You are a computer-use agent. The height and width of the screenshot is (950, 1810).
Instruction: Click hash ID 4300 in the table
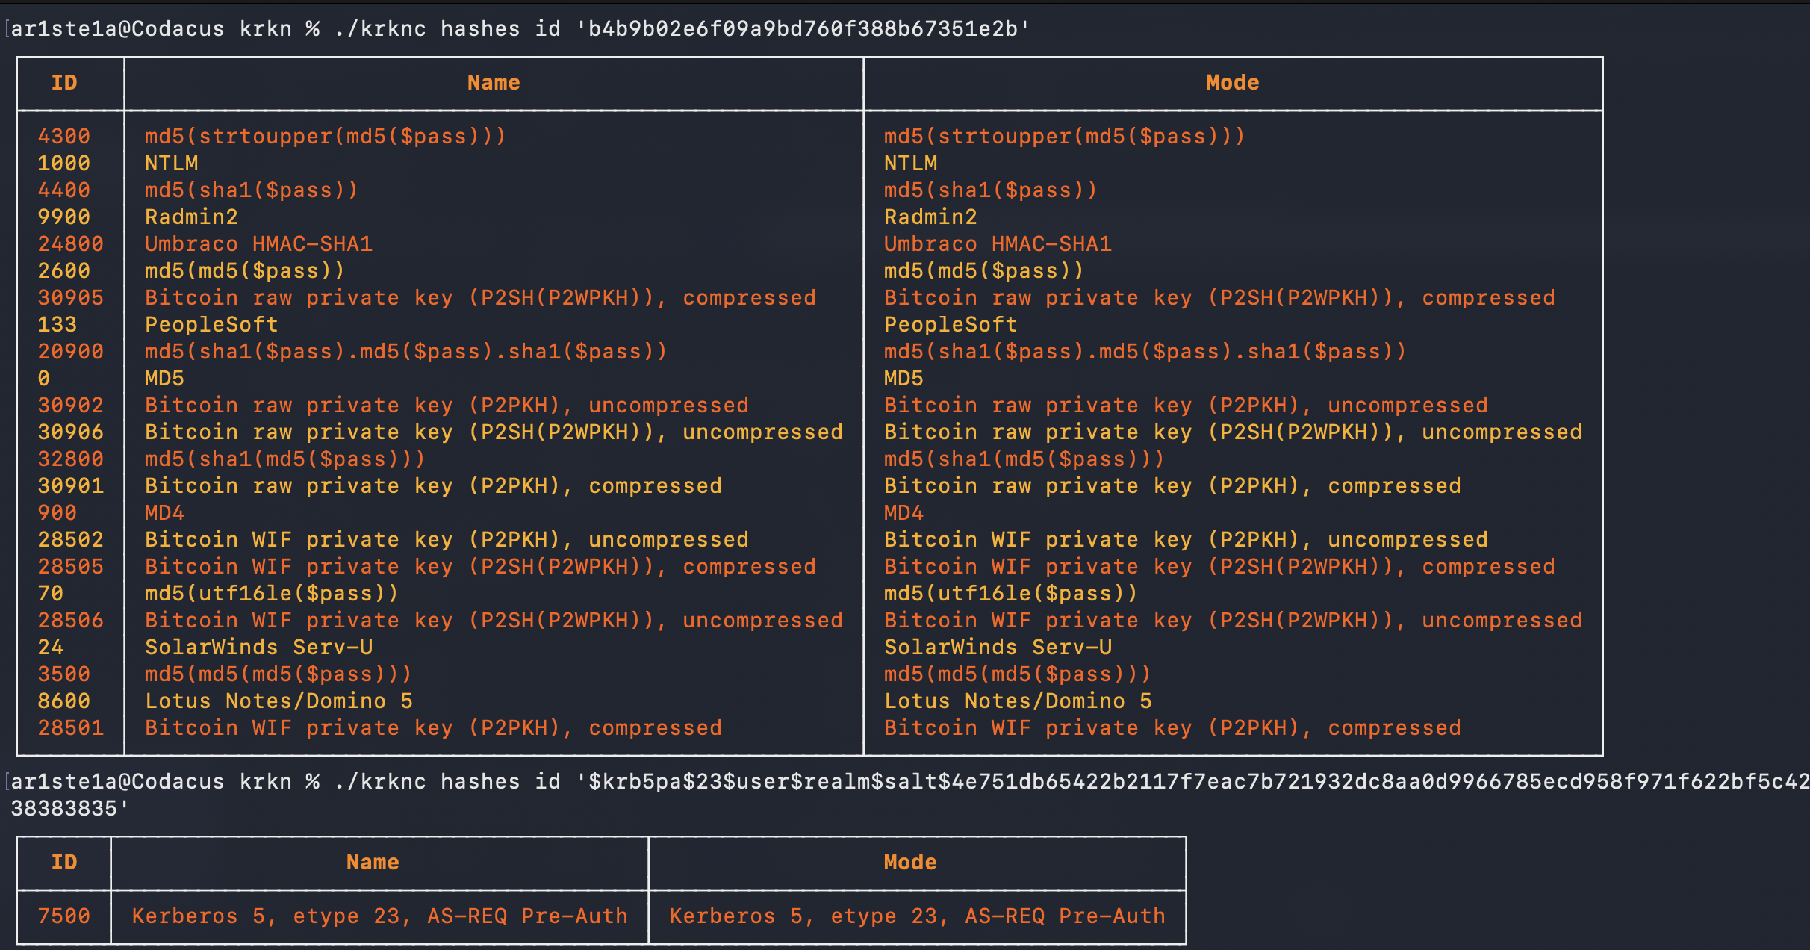click(64, 137)
